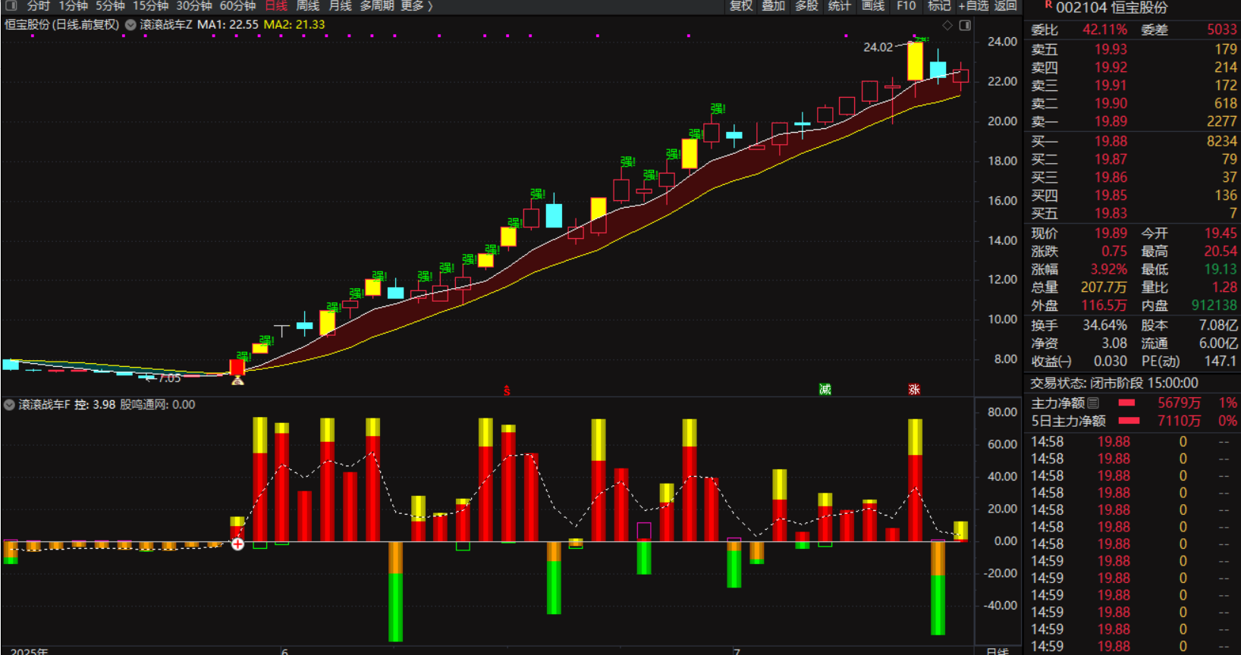
Task: Click the R badge beside stock code 002104
Action: 1048,5
